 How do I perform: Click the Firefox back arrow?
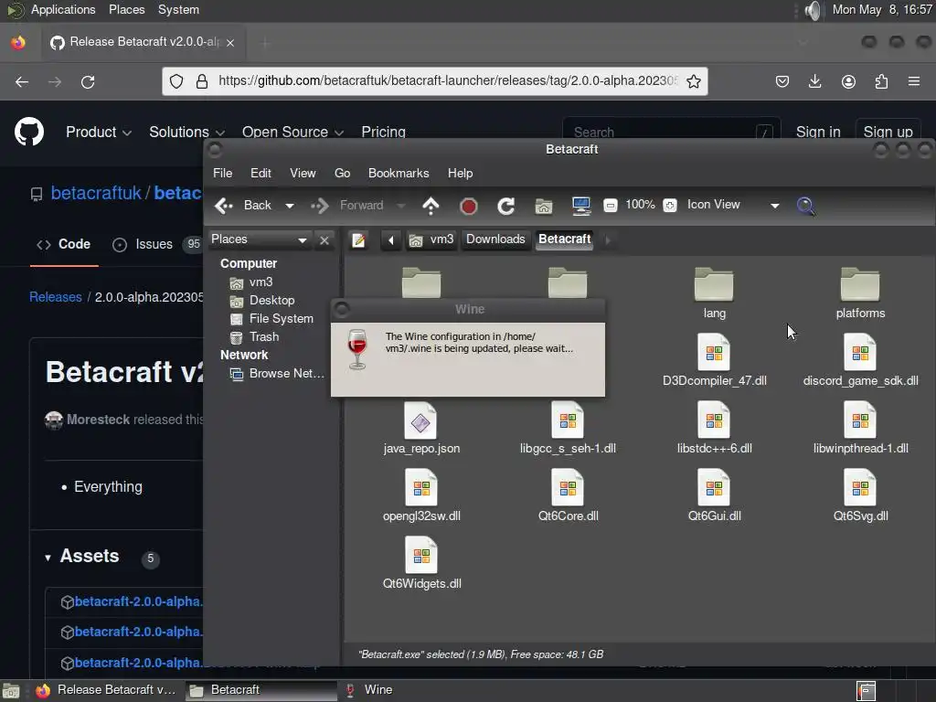[22, 81]
